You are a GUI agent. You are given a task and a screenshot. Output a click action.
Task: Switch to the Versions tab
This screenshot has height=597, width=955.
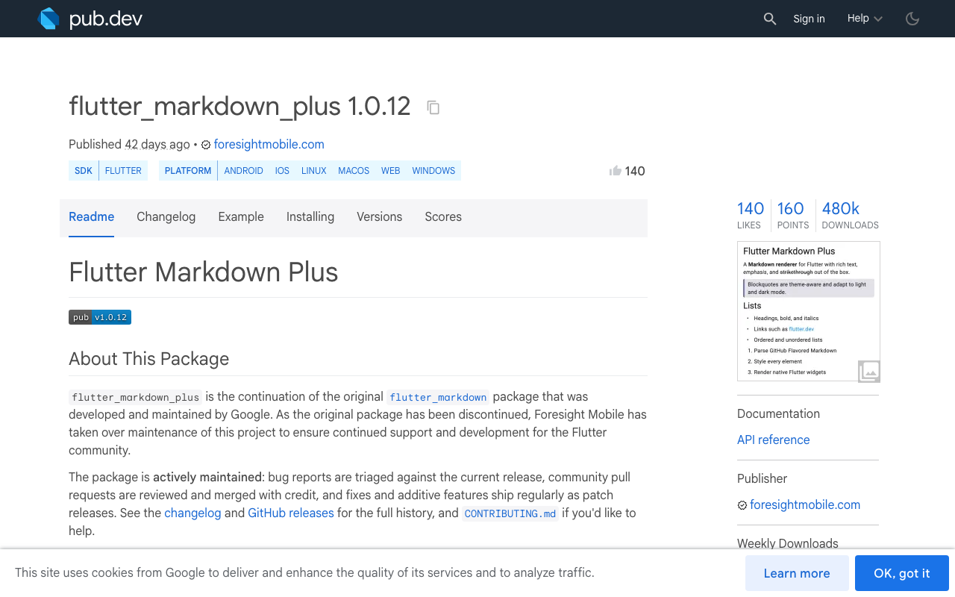(x=379, y=217)
